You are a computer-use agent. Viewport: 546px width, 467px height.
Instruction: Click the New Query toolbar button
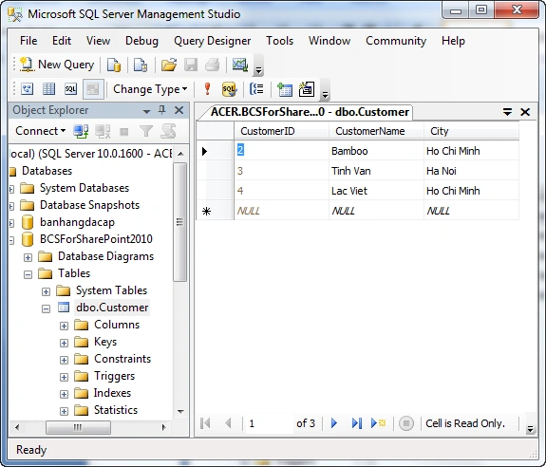(x=57, y=65)
